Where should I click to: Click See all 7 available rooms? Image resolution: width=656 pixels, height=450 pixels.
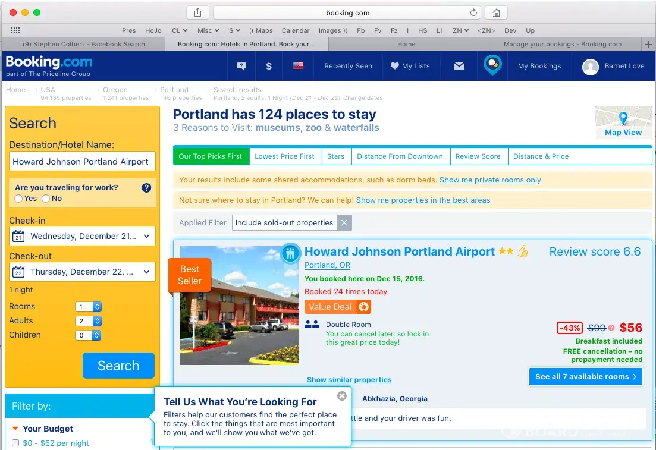(x=586, y=376)
